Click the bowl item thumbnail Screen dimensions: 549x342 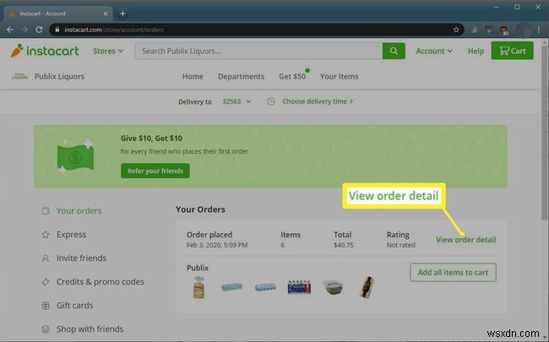click(x=333, y=287)
